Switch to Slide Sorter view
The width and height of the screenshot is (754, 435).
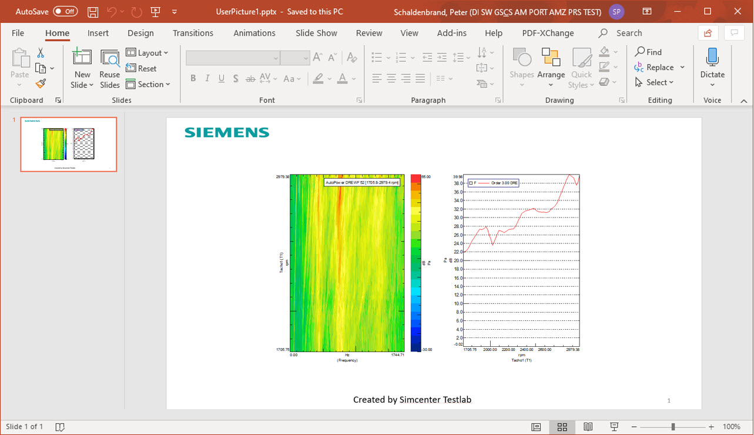[562, 427]
